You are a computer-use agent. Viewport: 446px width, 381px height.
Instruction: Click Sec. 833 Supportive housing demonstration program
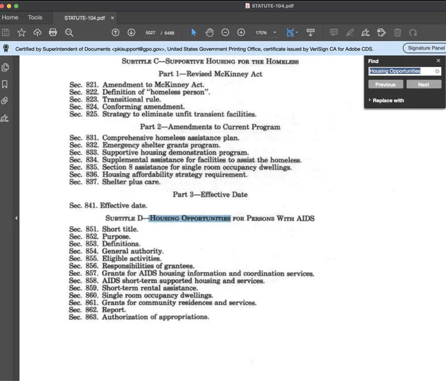(159, 152)
